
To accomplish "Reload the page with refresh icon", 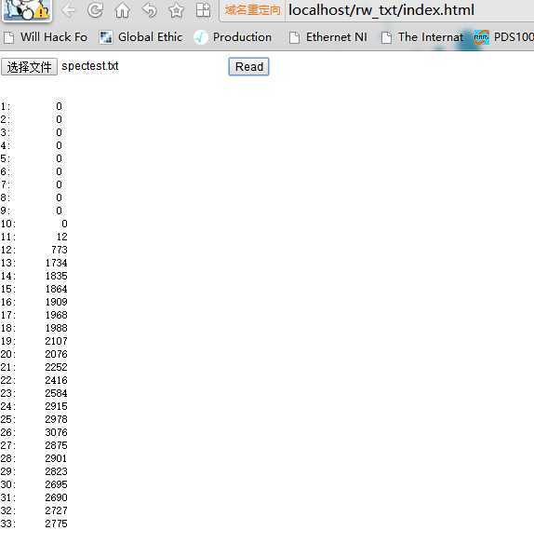I will [x=95, y=10].
